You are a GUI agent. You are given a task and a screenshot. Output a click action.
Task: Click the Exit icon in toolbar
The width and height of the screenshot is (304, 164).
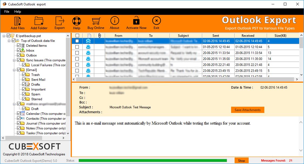coord(156,21)
